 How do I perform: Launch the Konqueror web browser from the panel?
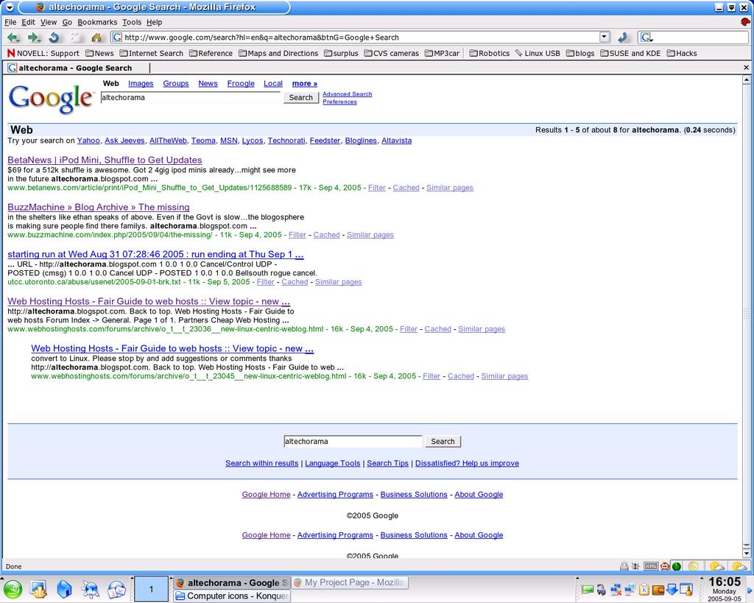(x=91, y=589)
